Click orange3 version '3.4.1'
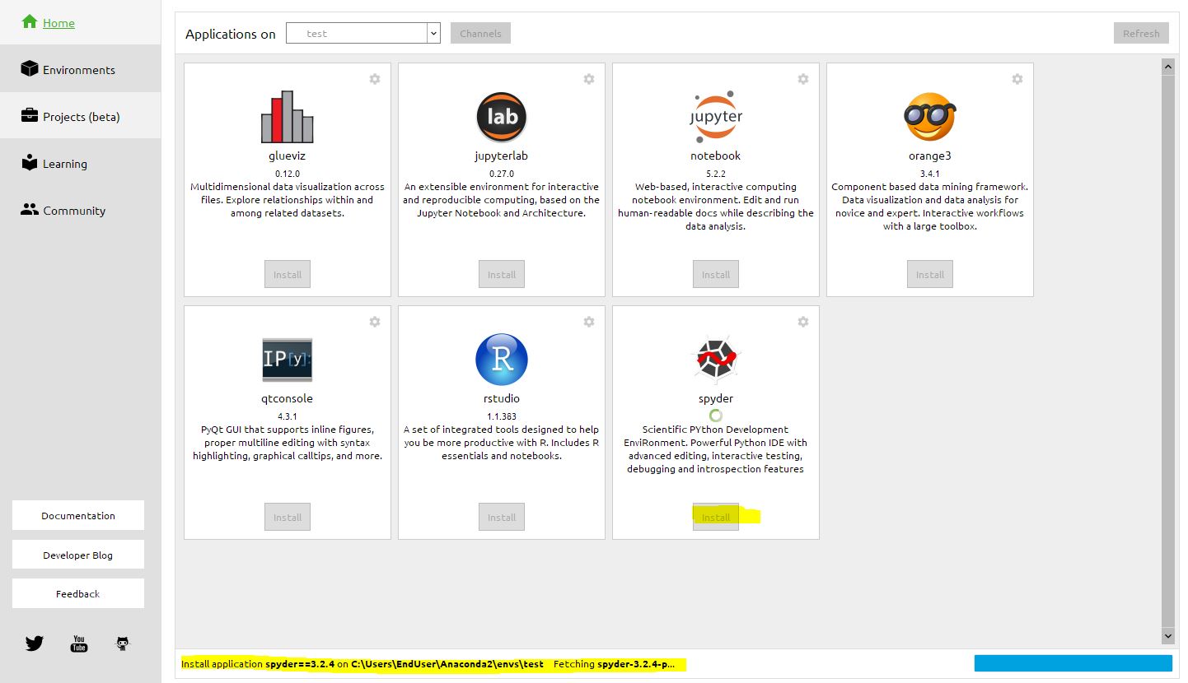 [x=930, y=174]
